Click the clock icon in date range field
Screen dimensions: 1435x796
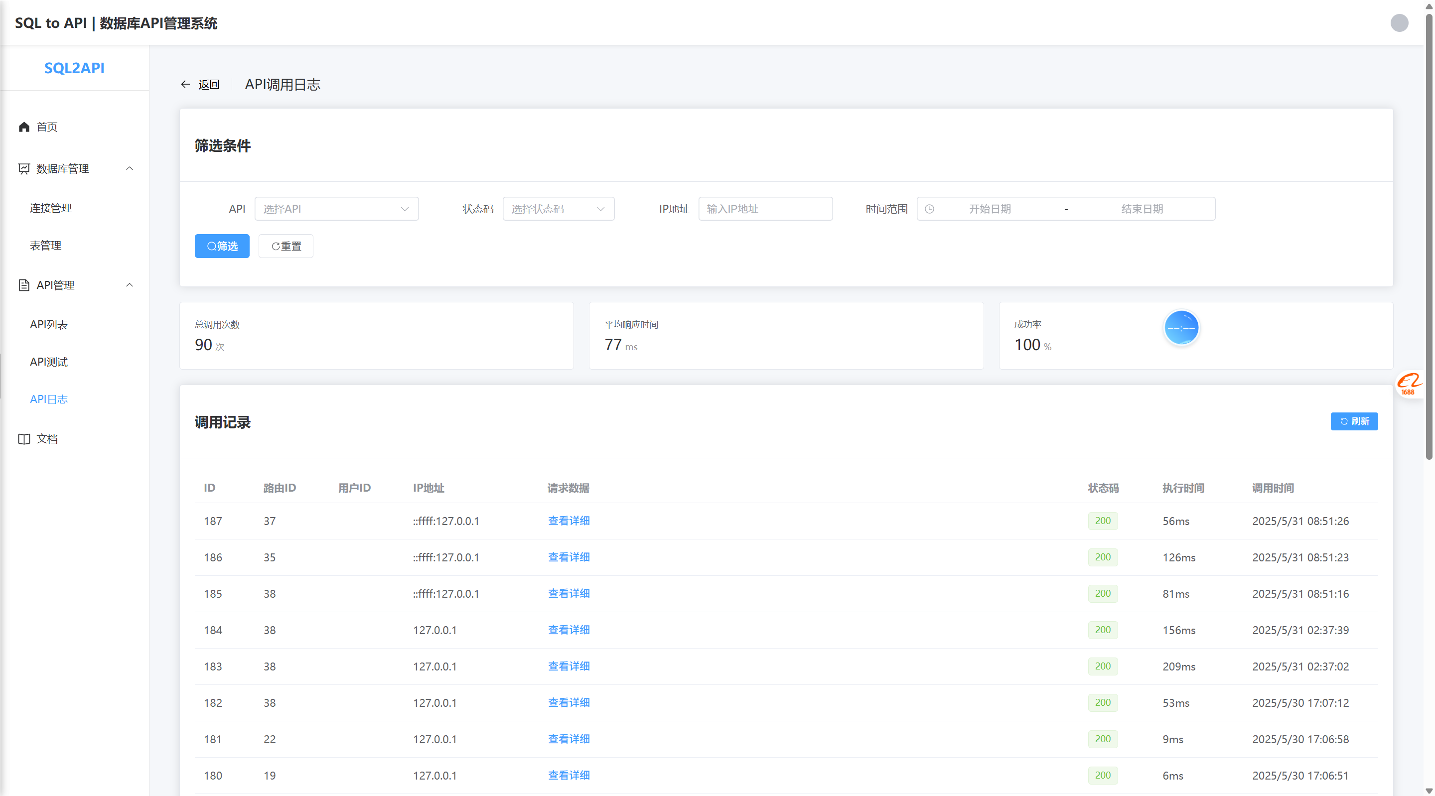[x=929, y=209]
